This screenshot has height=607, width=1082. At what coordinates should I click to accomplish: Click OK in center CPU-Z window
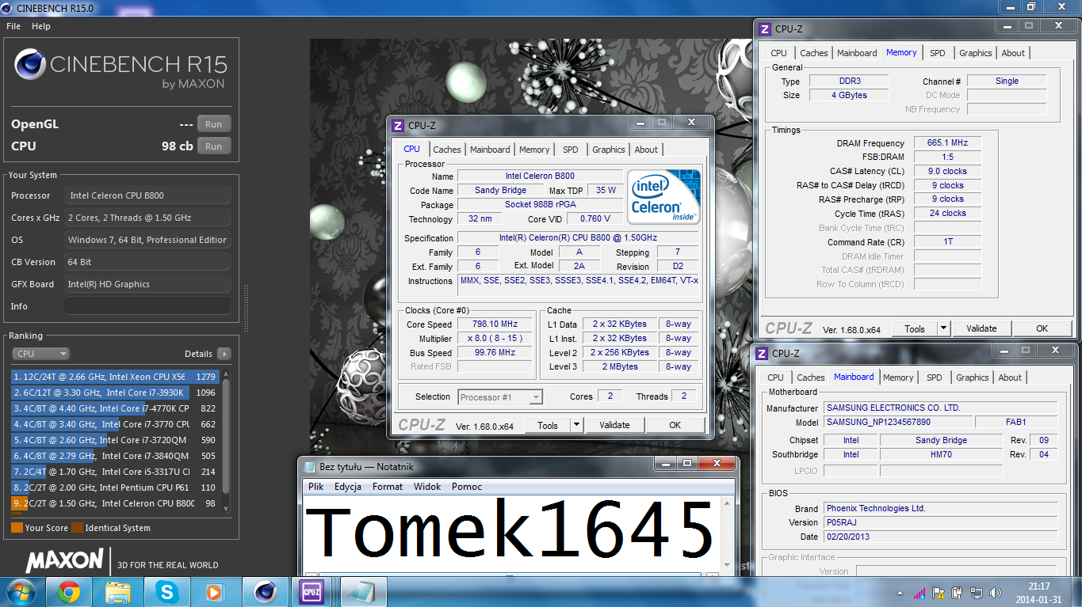675,425
